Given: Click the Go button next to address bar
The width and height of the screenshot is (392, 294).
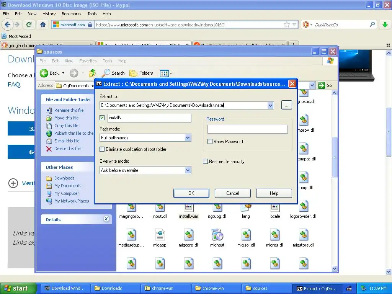Looking at the screenshot, I should 325,85.
